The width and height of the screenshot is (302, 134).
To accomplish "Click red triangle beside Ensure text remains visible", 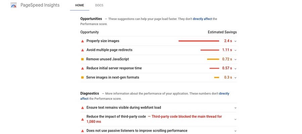I will [83, 108].
